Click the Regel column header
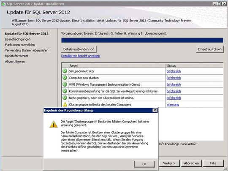The width and height of the screenshot is (228, 171). 117,65
